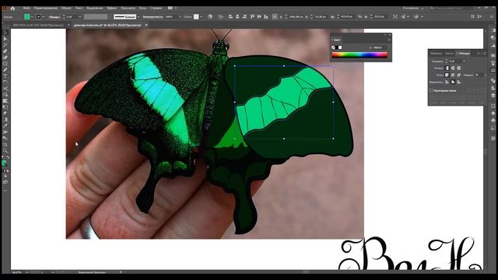Select the Direct Selection tool
This screenshot has height=280, width=498.
5,39
